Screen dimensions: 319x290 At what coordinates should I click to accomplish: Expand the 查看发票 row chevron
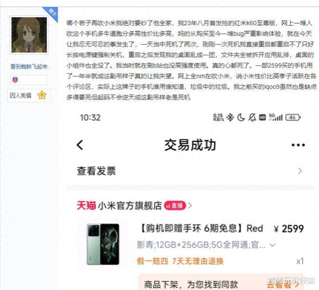tap(300, 171)
